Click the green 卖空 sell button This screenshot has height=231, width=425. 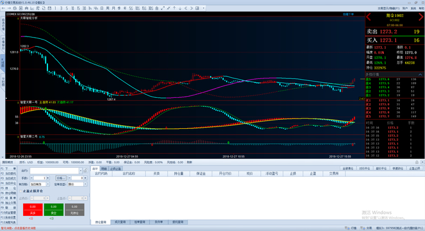53,210
